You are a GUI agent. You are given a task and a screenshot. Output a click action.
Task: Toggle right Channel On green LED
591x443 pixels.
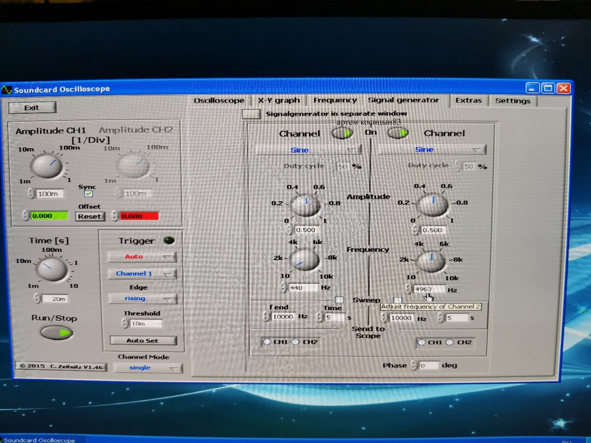tap(398, 133)
